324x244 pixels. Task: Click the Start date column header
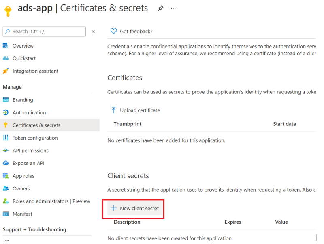[285, 124]
